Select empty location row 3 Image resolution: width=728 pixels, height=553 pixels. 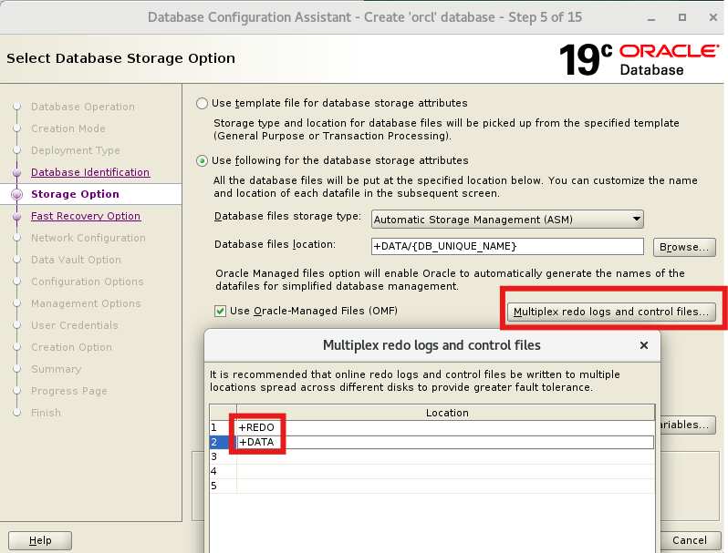445,456
